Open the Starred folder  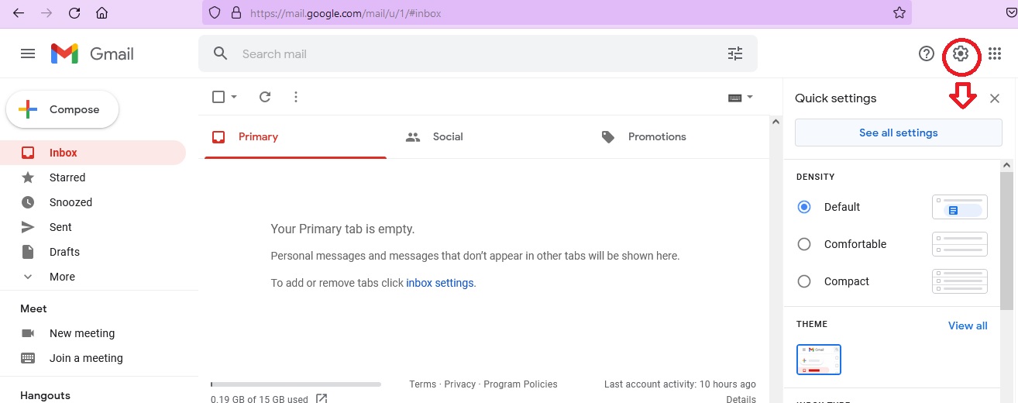93,177
